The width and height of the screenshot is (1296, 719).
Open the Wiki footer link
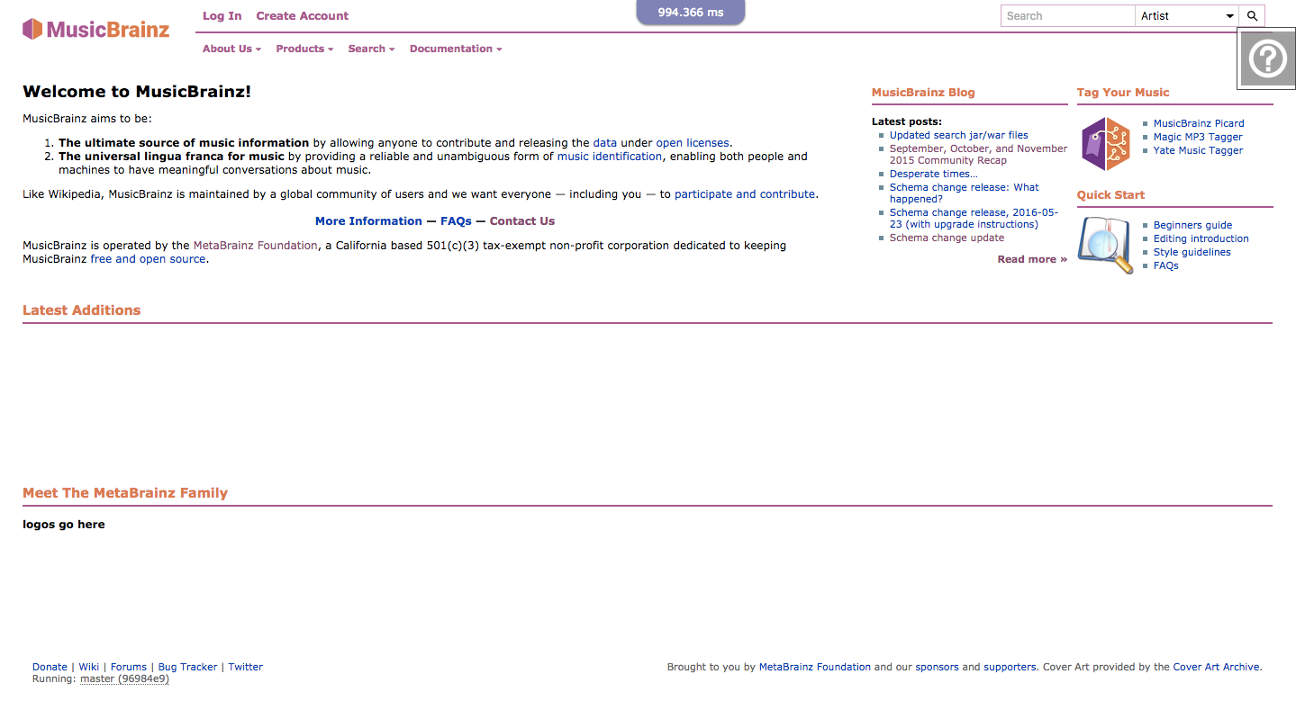pyautogui.click(x=89, y=667)
